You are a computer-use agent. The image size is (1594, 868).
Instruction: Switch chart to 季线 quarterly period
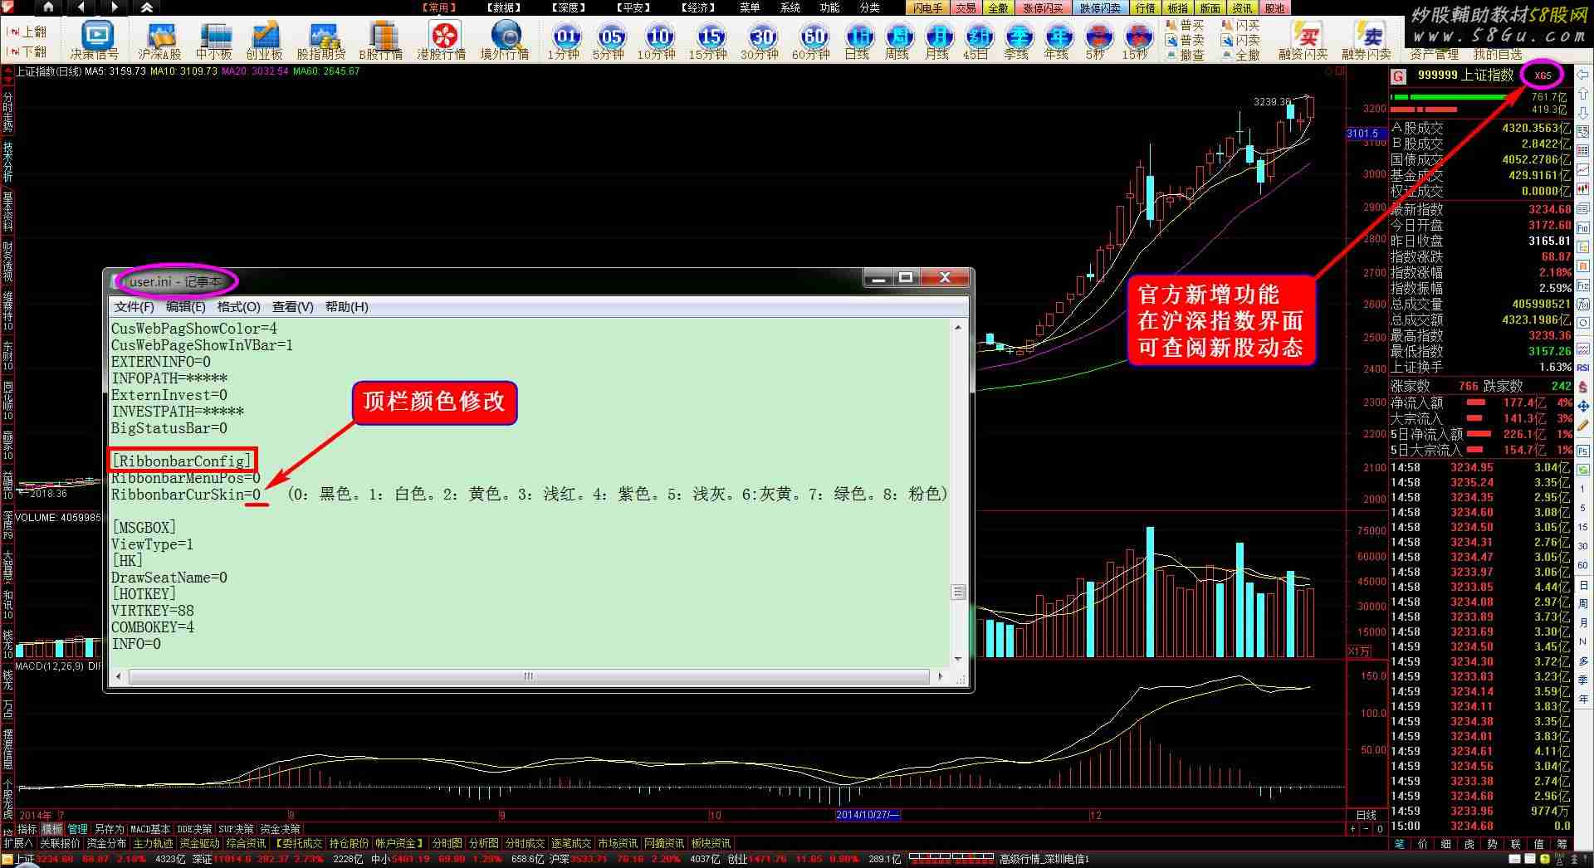[x=1017, y=40]
